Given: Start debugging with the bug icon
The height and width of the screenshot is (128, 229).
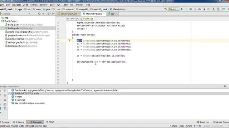Looking at the screenshot, I should tap(190, 9).
